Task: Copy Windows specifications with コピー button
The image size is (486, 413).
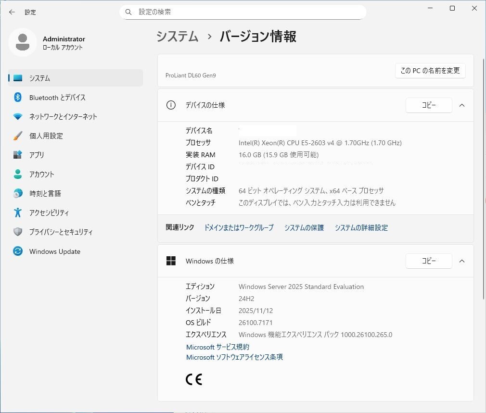Action: point(429,261)
